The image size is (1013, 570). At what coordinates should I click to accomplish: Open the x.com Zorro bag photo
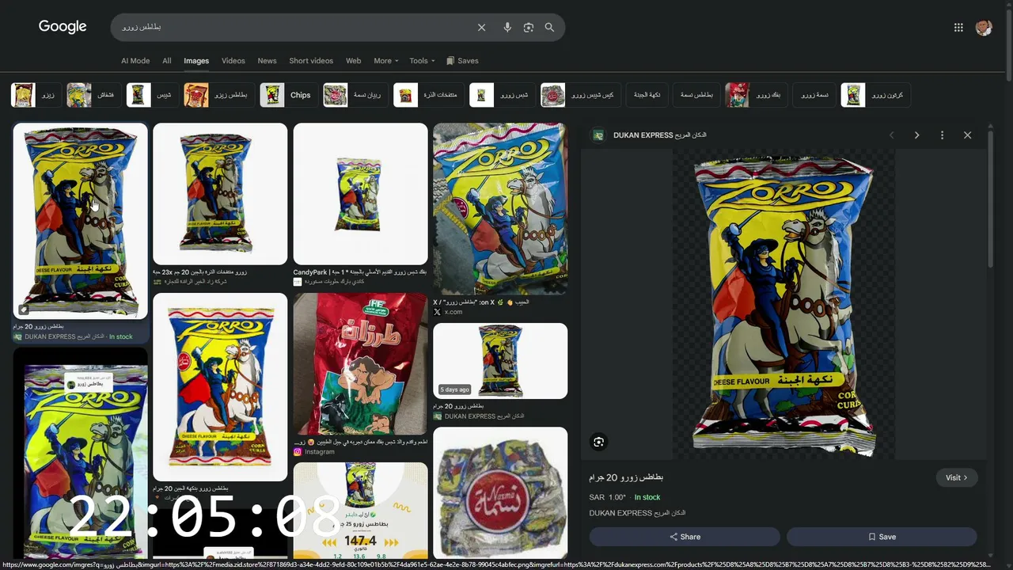pyautogui.click(x=500, y=209)
